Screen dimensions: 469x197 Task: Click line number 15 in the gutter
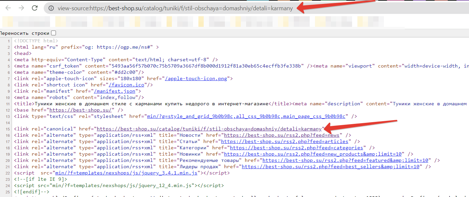(x=8, y=129)
